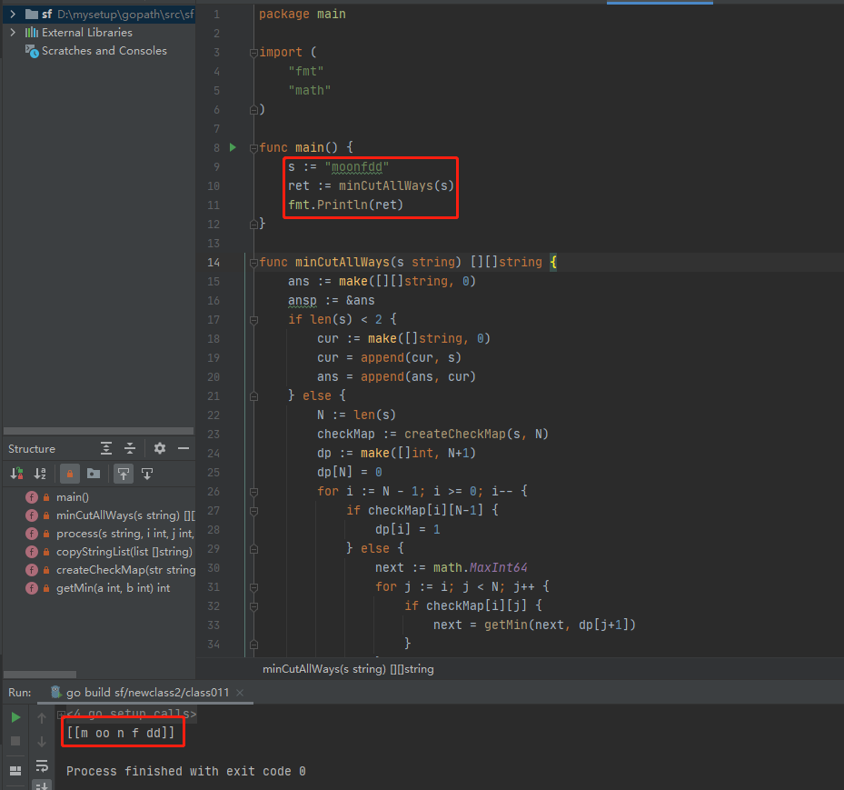844x790 pixels.
Task: Expand the External Libraries tree node
Action: (x=13, y=33)
